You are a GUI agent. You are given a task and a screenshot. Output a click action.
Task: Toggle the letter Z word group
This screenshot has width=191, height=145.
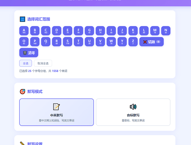[133, 42]
